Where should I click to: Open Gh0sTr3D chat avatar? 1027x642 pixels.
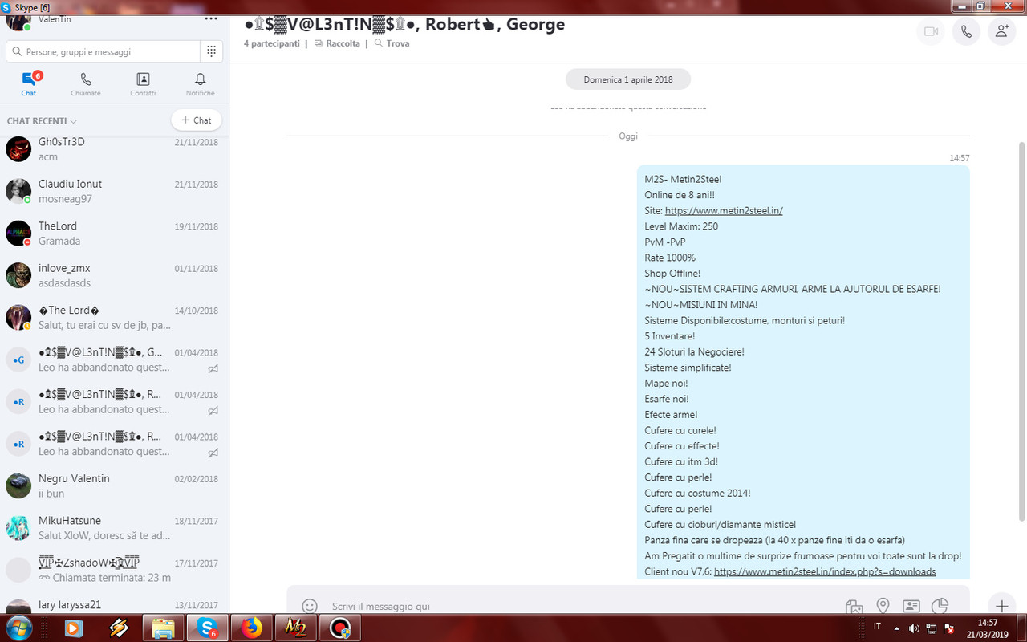[18, 149]
